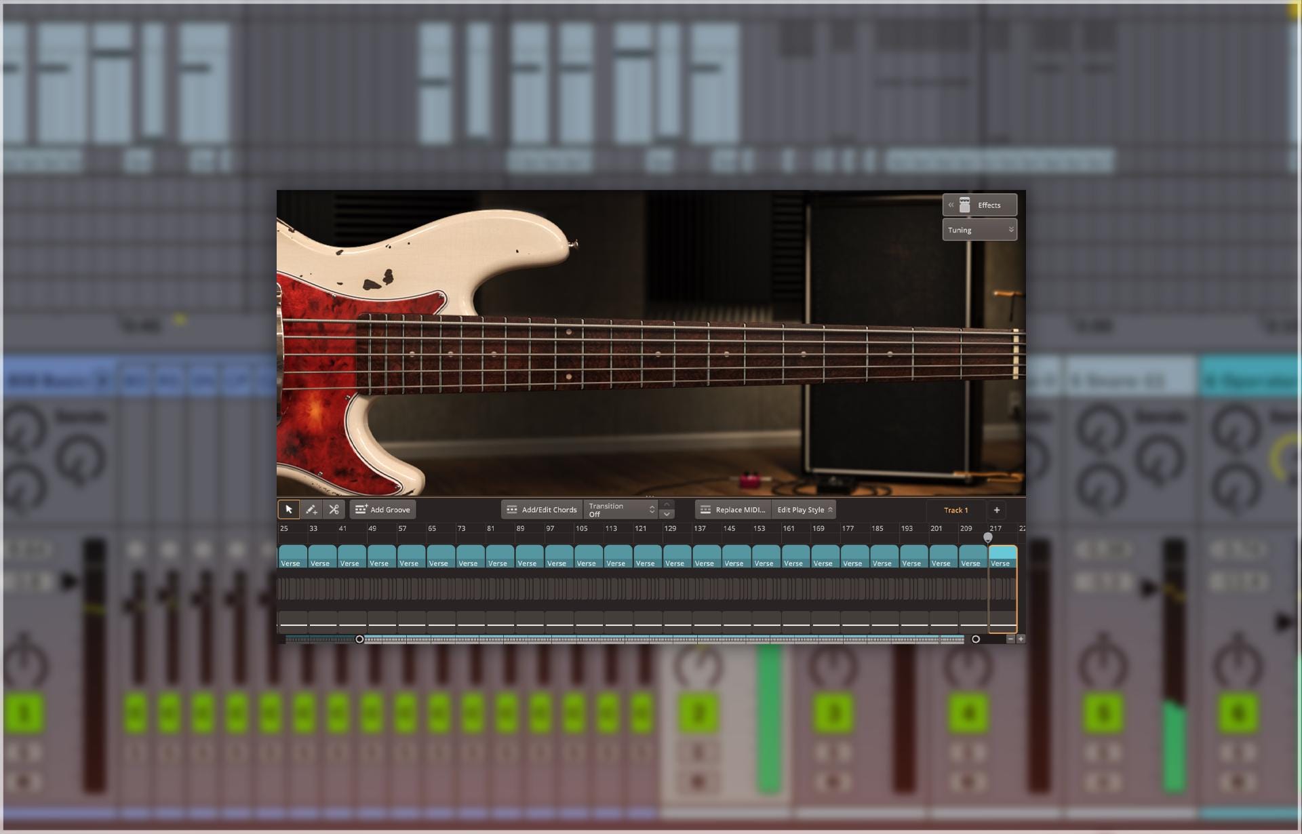The image size is (1302, 834).
Task: Zoom out the timeline with the minus button
Action: click(1010, 639)
